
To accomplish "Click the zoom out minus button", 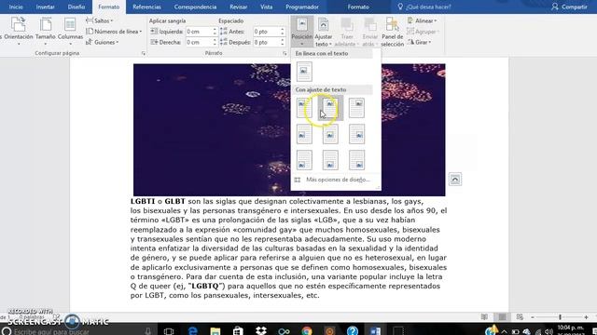I will pyautogui.click(x=533, y=316).
